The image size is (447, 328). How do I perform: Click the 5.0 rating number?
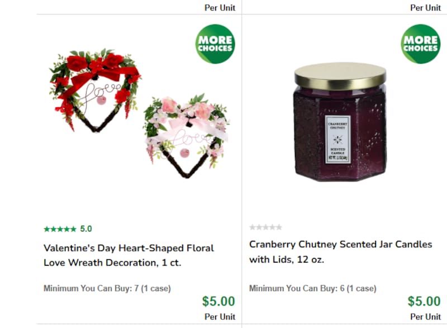click(86, 229)
